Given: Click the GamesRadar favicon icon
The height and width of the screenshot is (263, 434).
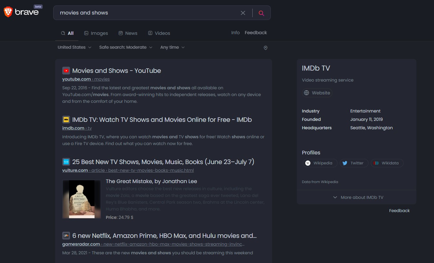Looking at the screenshot, I should coord(66,236).
